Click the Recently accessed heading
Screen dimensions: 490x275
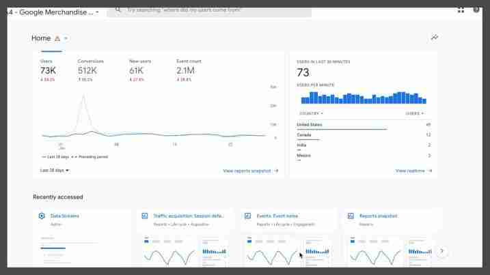tap(58, 197)
